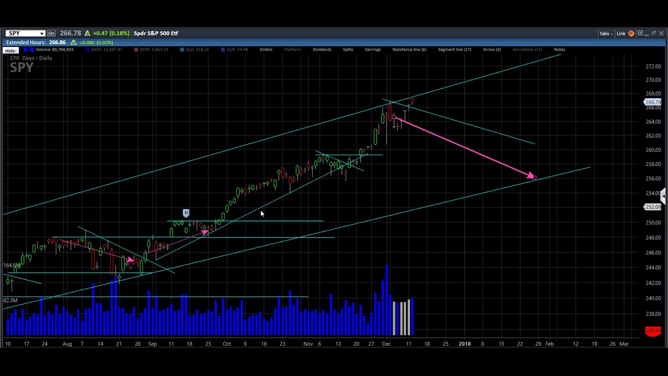
Task: Click the green up-triangle beside 266.78
Action: coord(87,33)
